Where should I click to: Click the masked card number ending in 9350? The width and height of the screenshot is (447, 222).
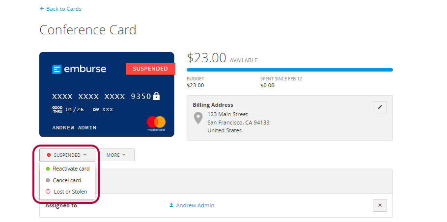click(x=102, y=97)
